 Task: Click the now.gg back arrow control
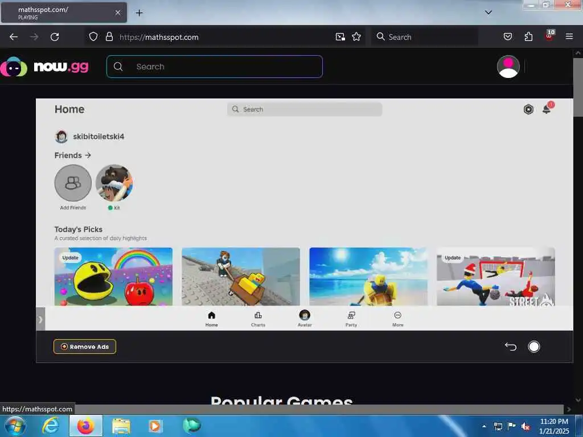coord(511,347)
